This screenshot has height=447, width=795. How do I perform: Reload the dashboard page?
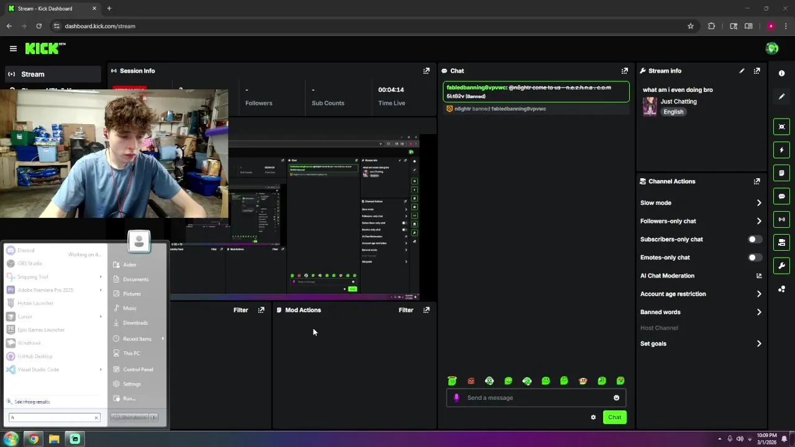[x=39, y=26]
